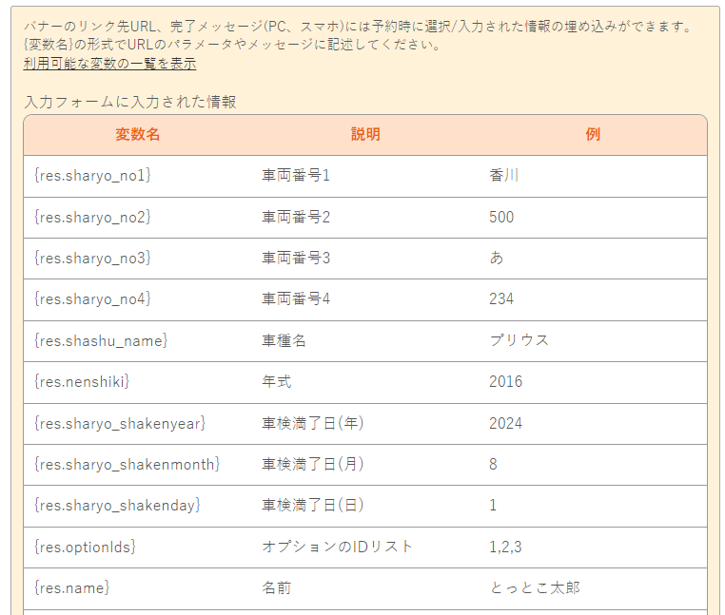725x615 pixels.
Task: Click the 車両番号1 description cell
Action: pos(295,176)
